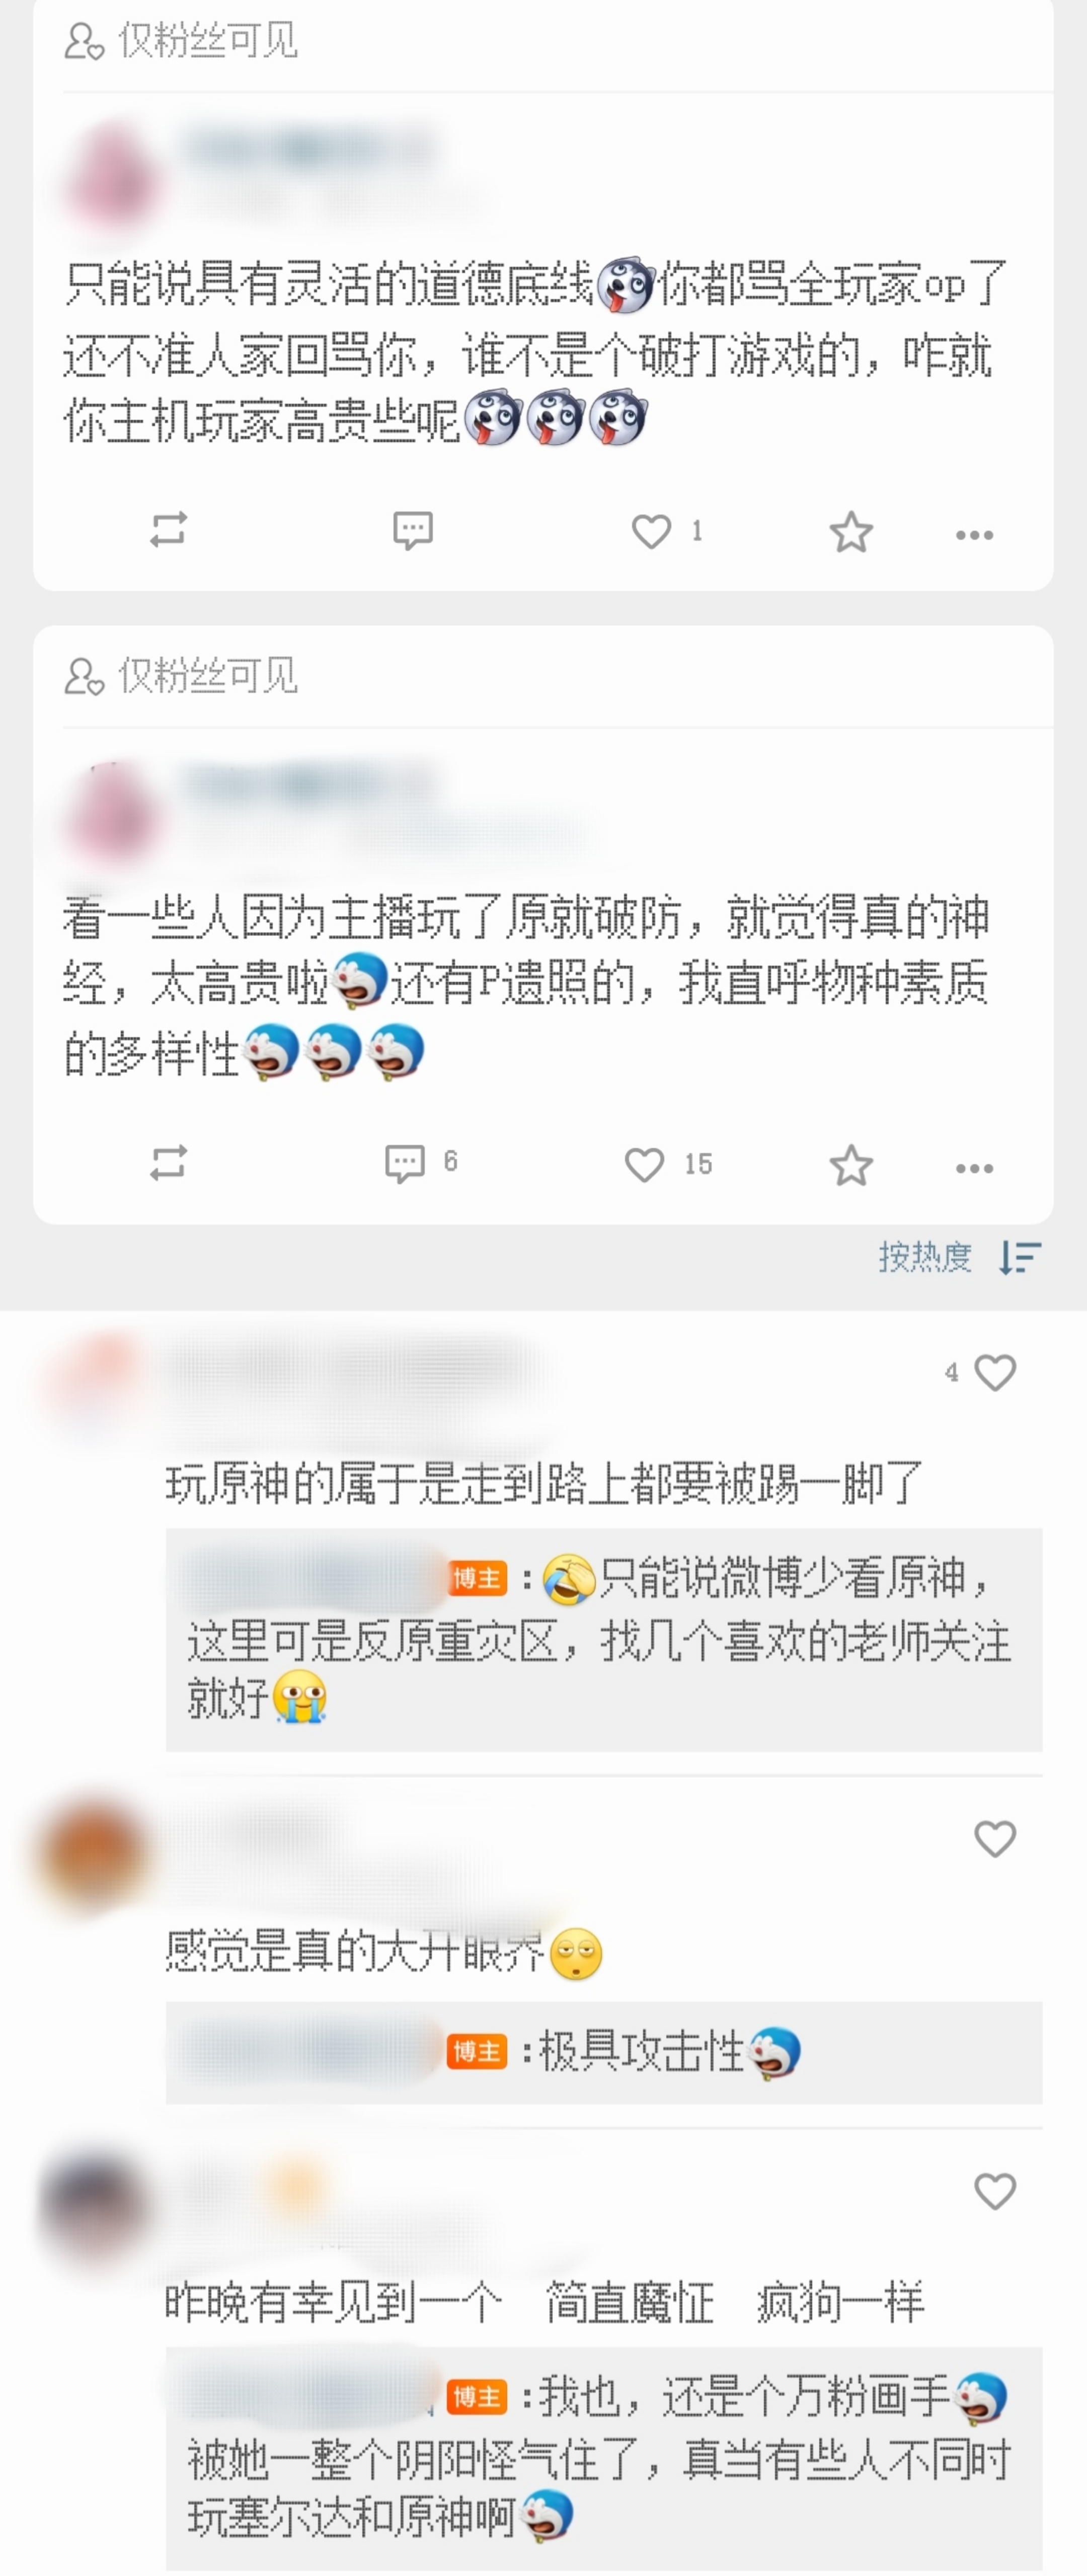Like the comment 昨晚有幸见到一个
Screen dimensions: 1087x2576
coord(994,2191)
